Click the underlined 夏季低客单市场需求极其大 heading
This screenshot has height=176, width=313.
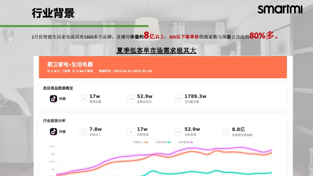(x=156, y=51)
